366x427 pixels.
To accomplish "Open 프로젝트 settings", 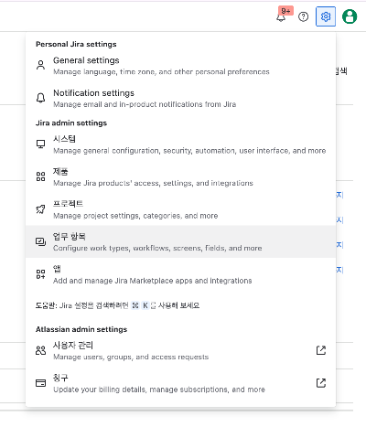I will [x=180, y=209].
